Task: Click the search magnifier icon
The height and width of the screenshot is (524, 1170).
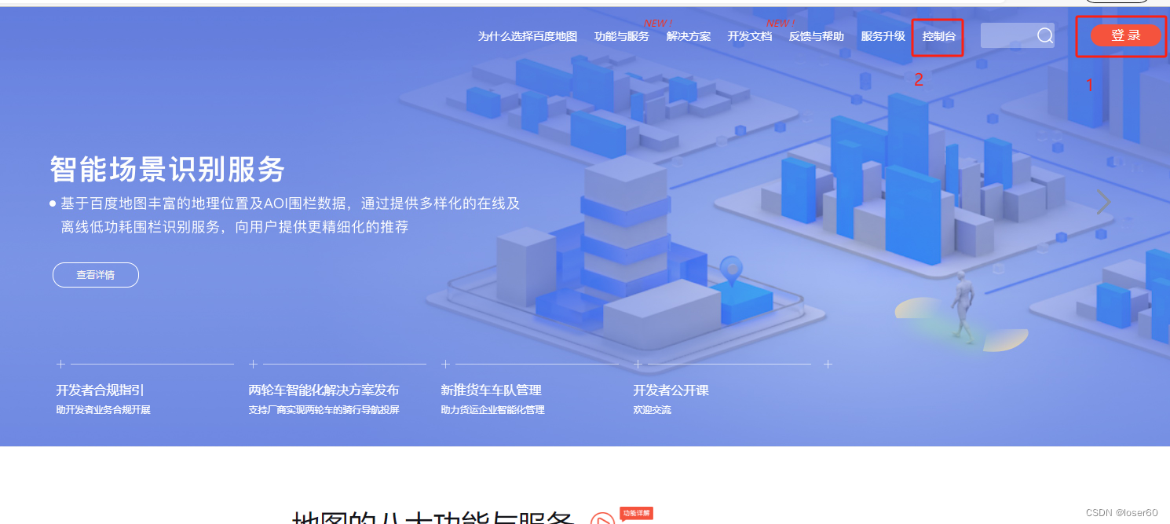Action: [x=1045, y=35]
